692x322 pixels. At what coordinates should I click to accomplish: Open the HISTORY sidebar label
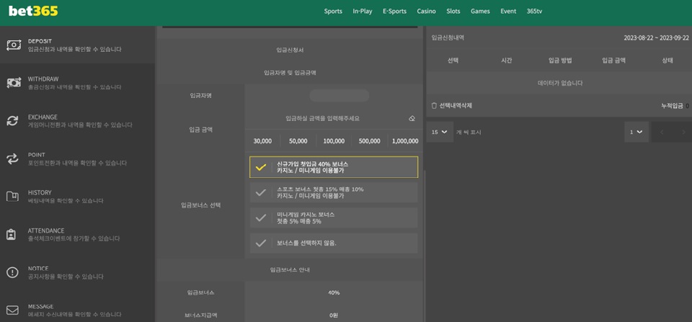click(x=40, y=193)
